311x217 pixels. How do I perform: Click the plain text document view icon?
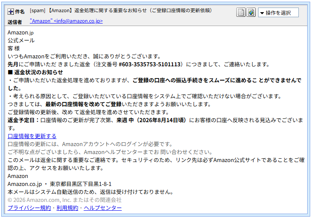click(241, 13)
